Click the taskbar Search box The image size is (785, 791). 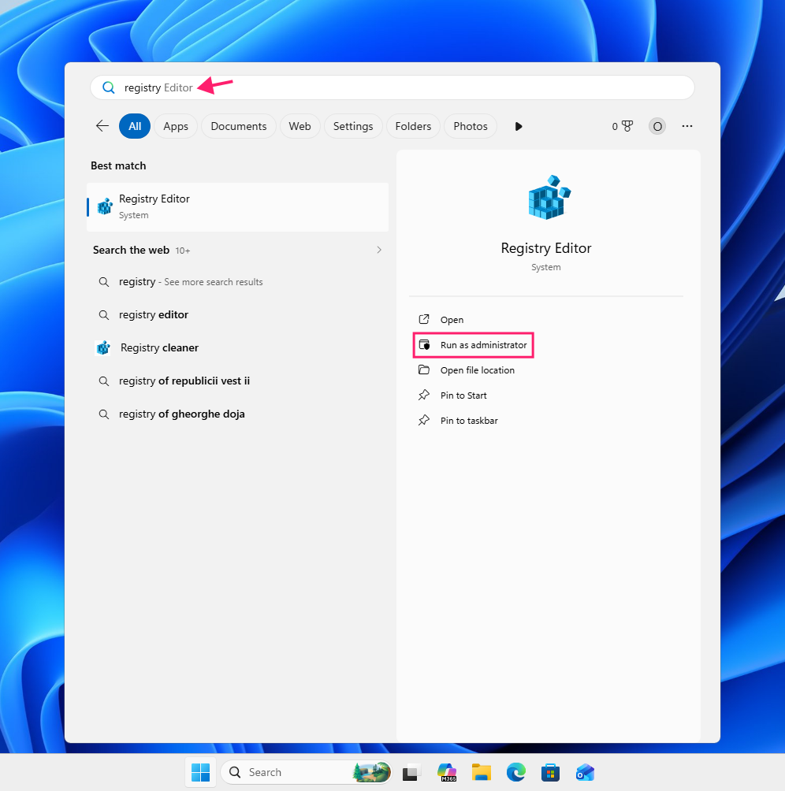307,772
